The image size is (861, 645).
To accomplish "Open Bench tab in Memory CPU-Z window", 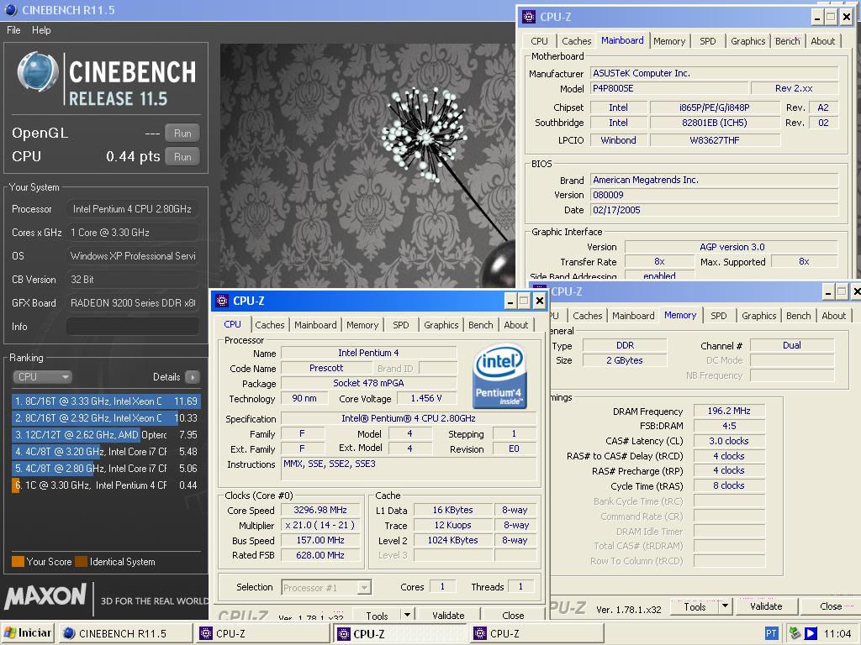I will pos(799,316).
